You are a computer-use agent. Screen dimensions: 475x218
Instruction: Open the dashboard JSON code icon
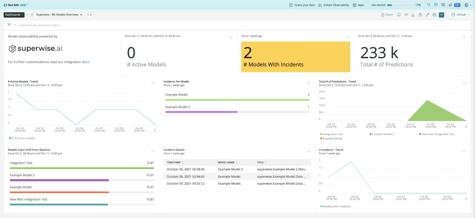(x=406, y=15)
